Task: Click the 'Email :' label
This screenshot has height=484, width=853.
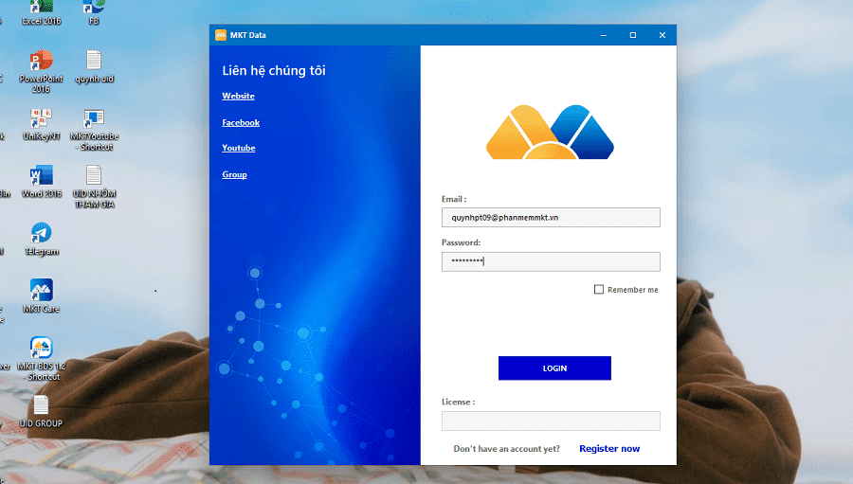Action: point(454,199)
